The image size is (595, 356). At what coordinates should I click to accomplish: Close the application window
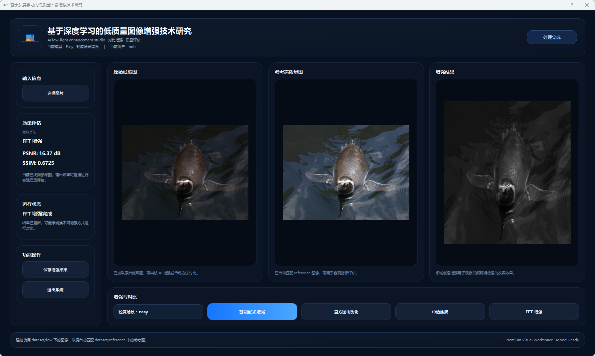click(x=587, y=5)
